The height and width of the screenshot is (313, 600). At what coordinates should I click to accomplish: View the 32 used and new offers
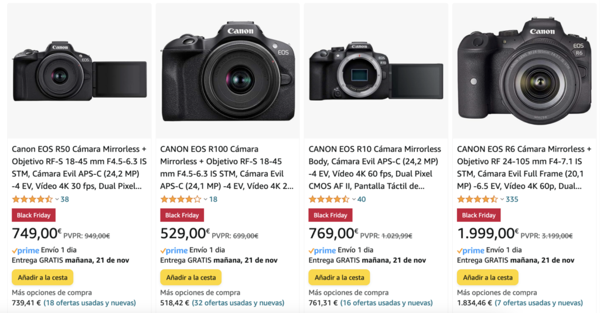pyautogui.click(x=238, y=303)
